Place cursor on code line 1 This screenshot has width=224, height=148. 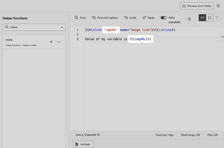(130, 30)
